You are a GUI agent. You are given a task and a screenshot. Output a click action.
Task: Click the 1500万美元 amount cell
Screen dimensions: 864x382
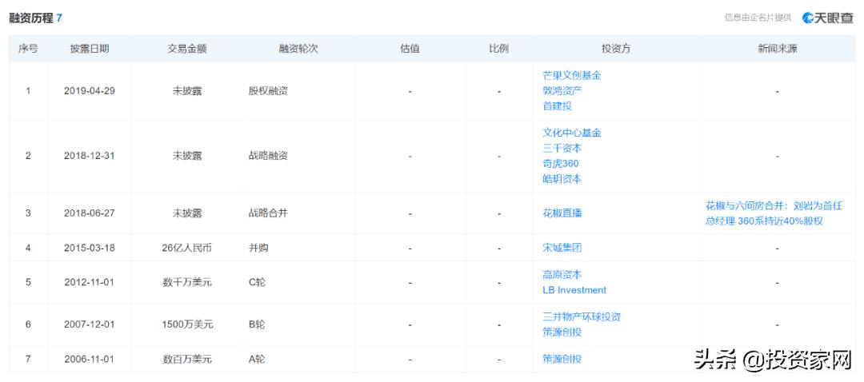pos(187,324)
